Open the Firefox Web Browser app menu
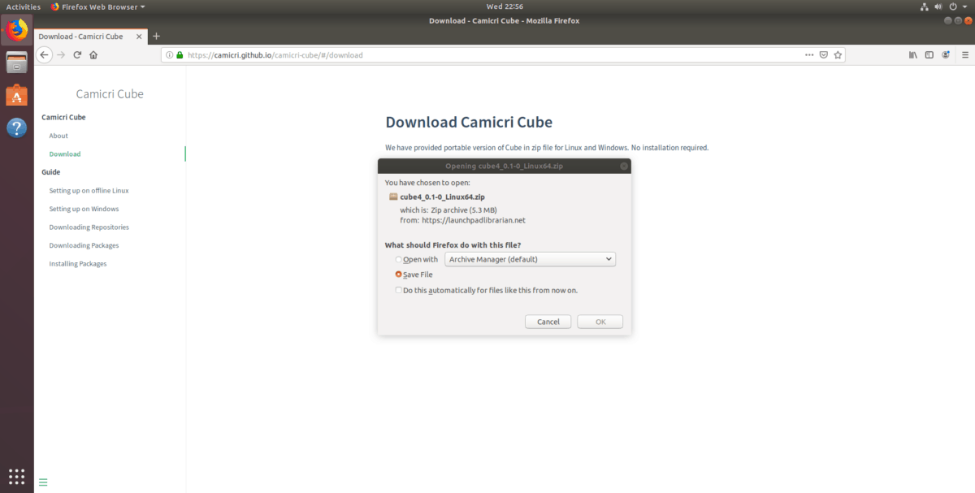 [98, 6]
